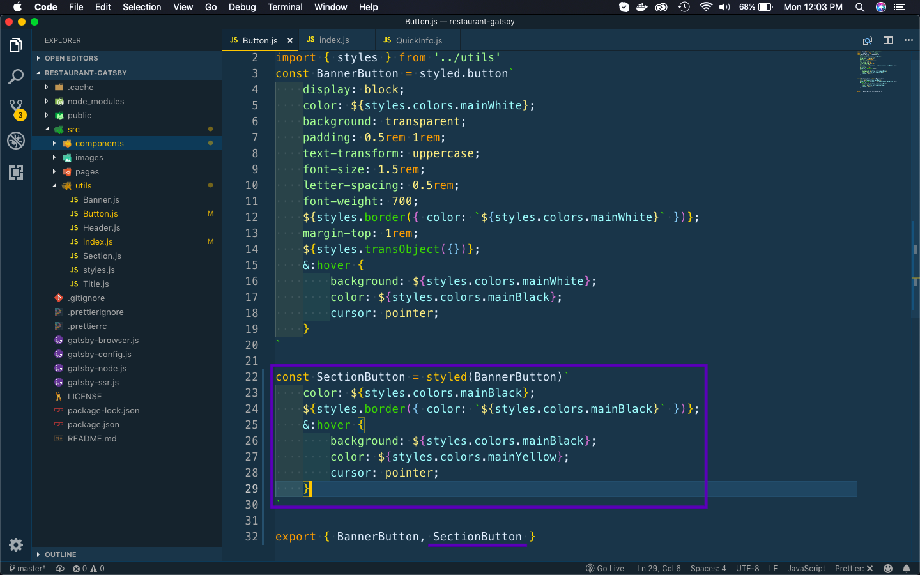Open the Wi-Fi menu in macOS menu bar
This screenshot has width=920, height=575.
pos(706,7)
